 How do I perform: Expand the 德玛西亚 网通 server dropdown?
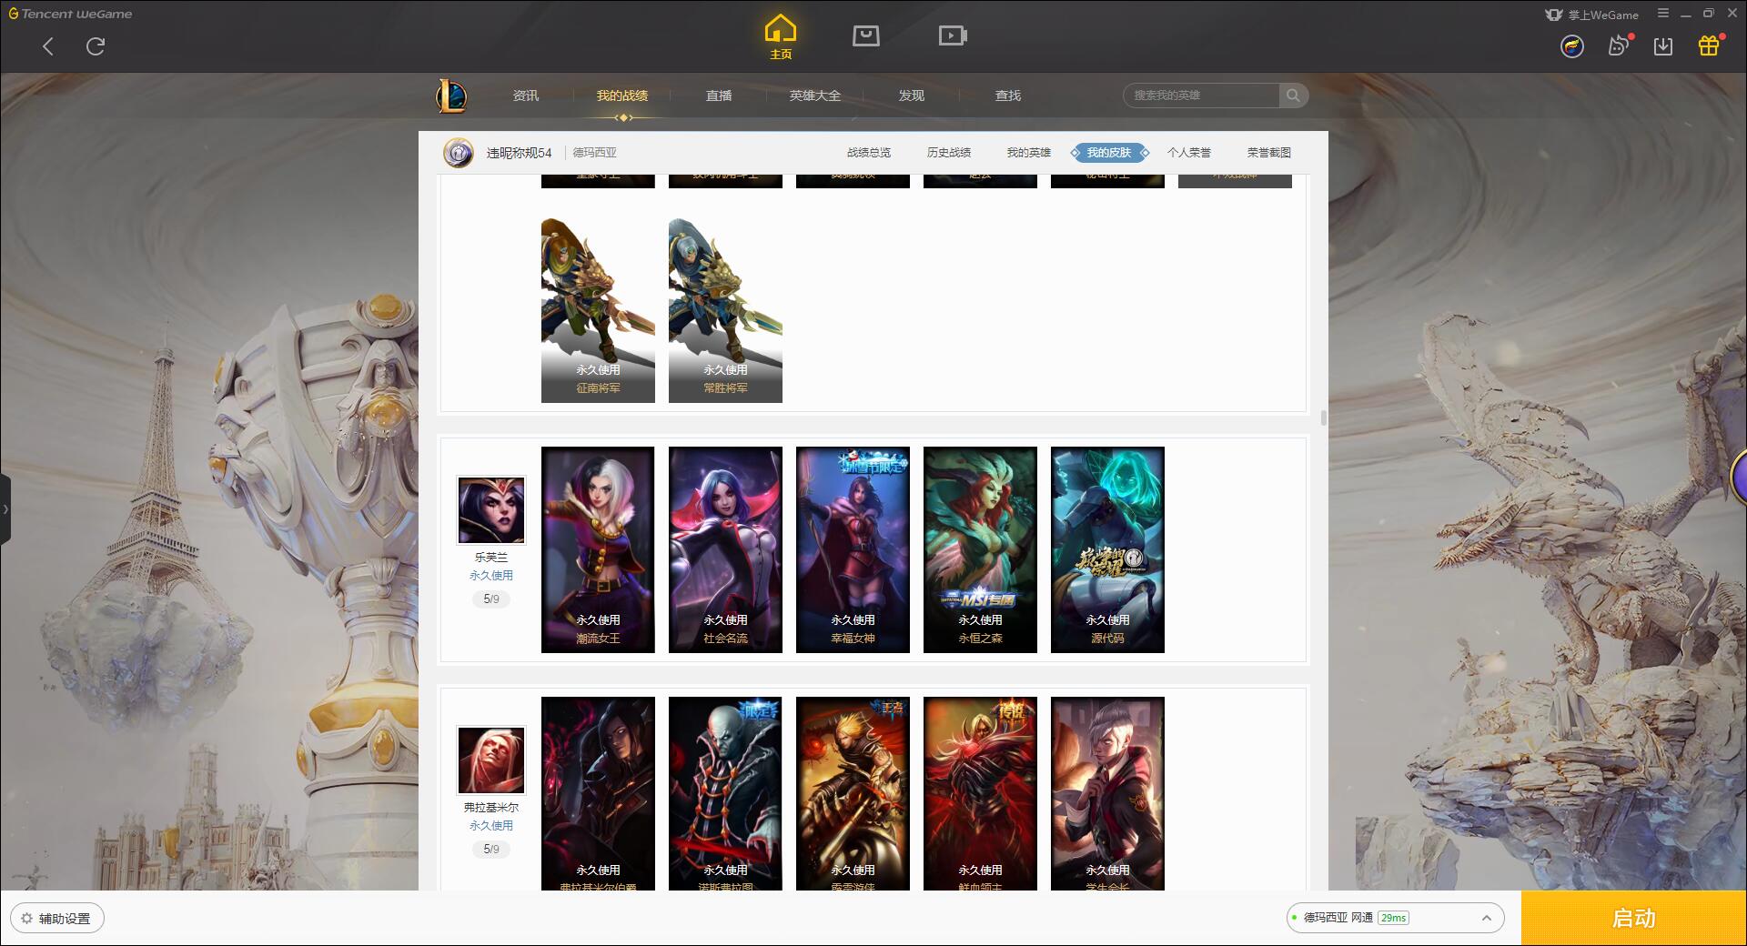point(1394,918)
